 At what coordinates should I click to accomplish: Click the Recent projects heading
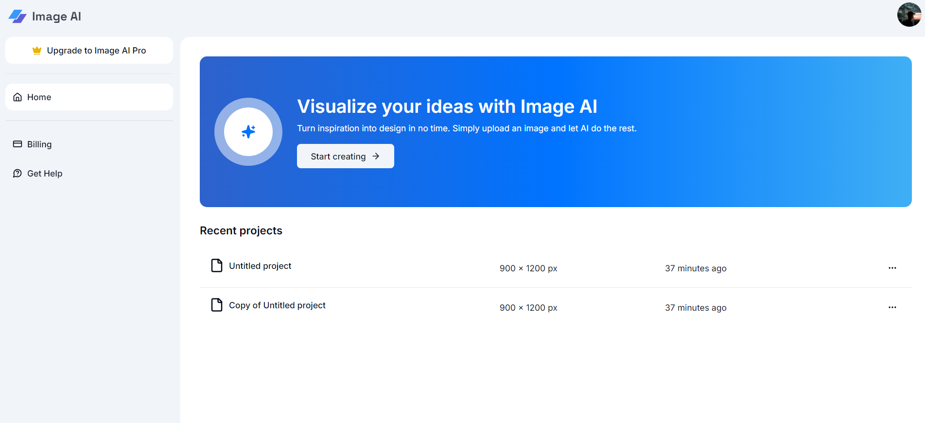point(241,230)
